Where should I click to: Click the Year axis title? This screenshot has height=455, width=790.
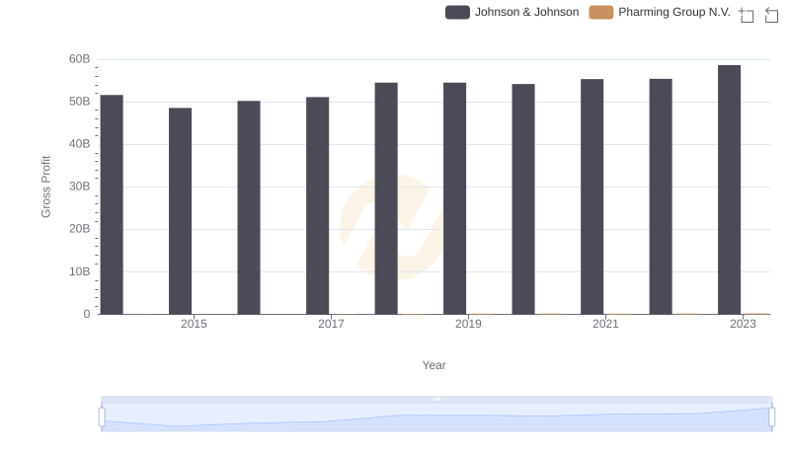click(434, 365)
